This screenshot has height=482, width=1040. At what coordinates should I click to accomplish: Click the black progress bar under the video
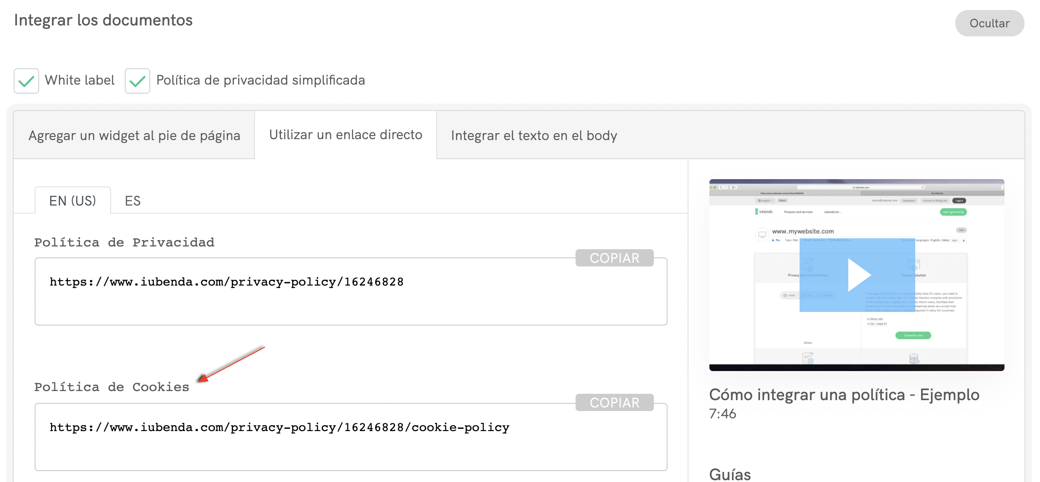point(856,367)
